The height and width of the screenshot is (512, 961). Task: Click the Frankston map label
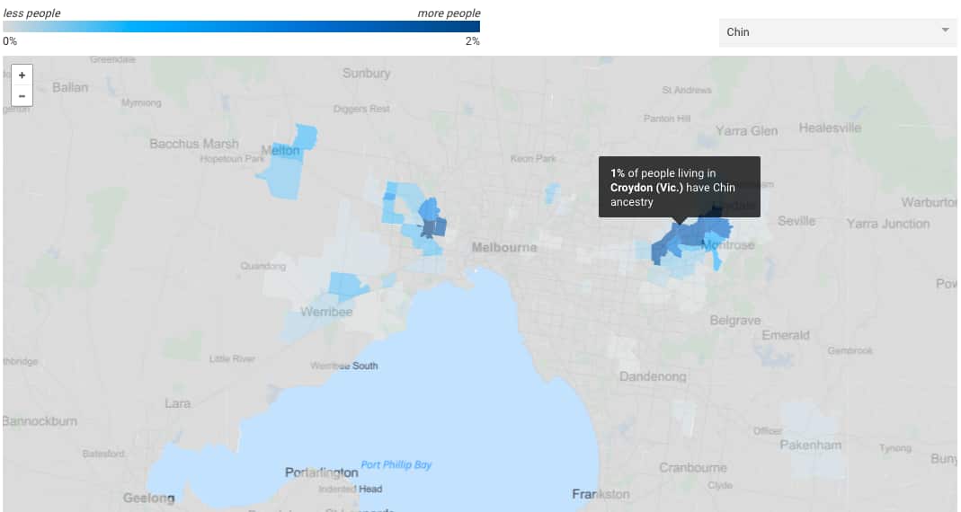(601, 494)
